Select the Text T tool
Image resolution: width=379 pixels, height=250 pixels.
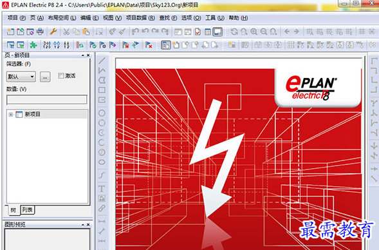tap(102, 188)
